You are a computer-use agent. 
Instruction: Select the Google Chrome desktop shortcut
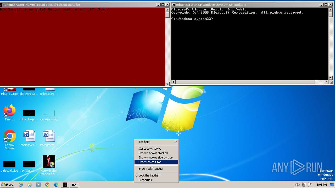9,140
